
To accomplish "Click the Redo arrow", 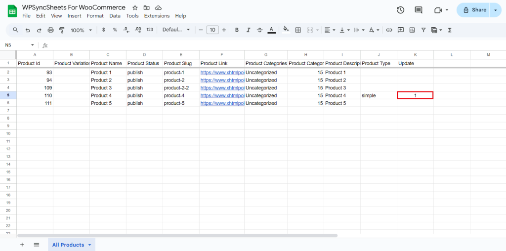I will click(x=39, y=30).
